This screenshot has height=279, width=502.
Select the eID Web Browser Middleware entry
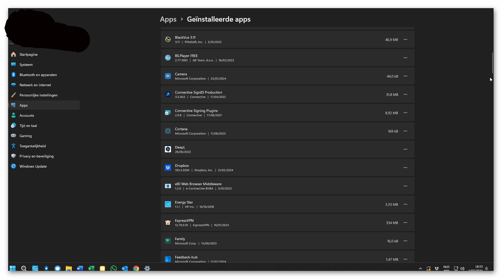coord(280,186)
